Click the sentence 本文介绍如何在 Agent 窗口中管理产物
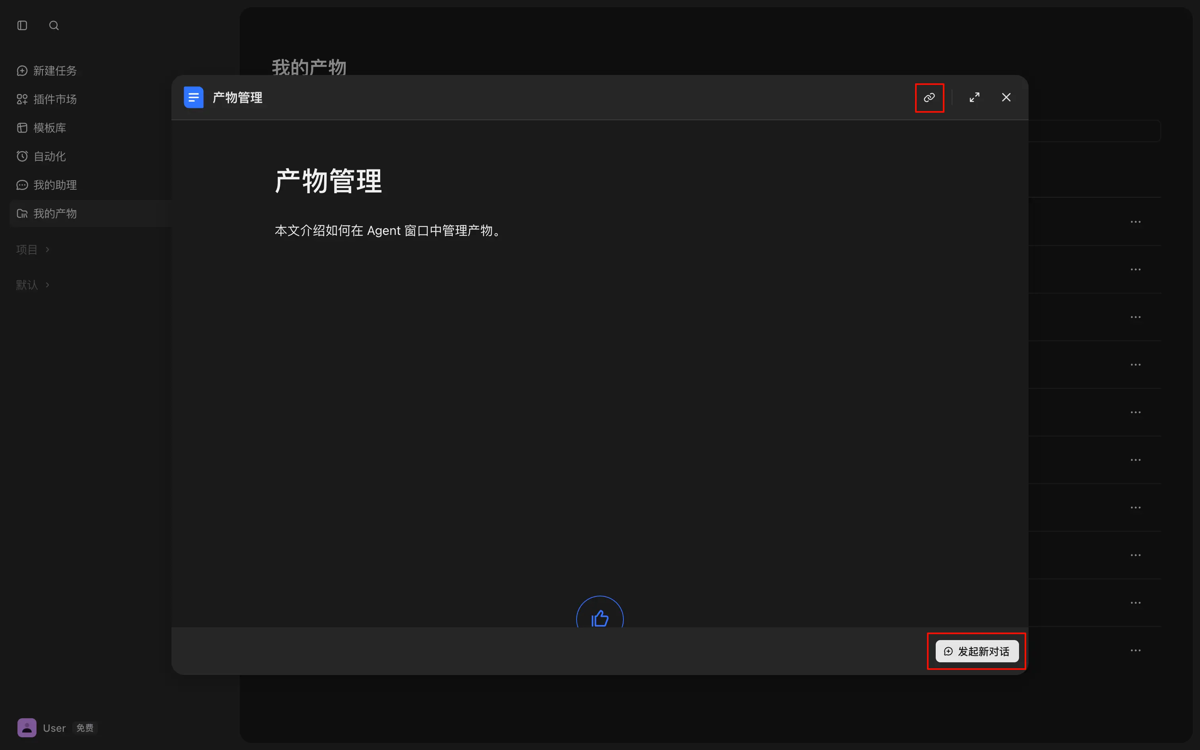 pos(388,231)
